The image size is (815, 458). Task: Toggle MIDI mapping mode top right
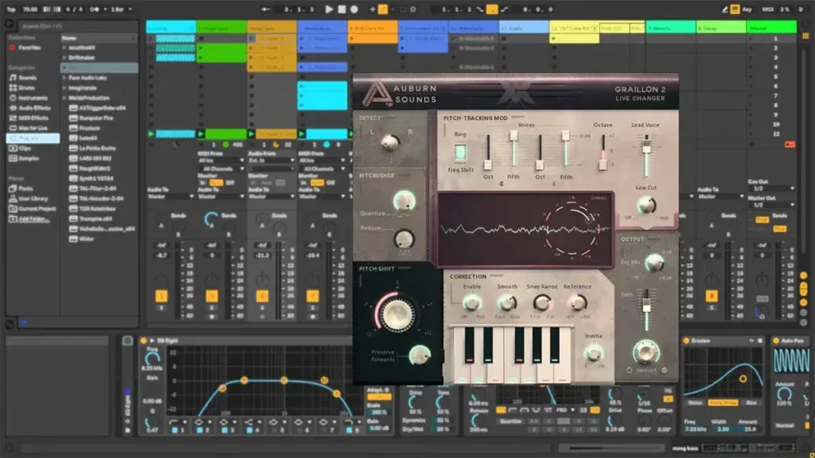pyautogui.click(x=769, y=10)
